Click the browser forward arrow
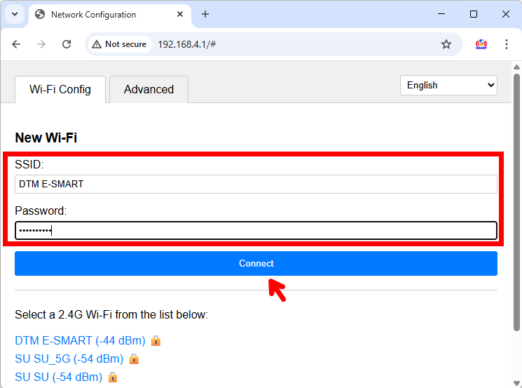 (41, 44)
